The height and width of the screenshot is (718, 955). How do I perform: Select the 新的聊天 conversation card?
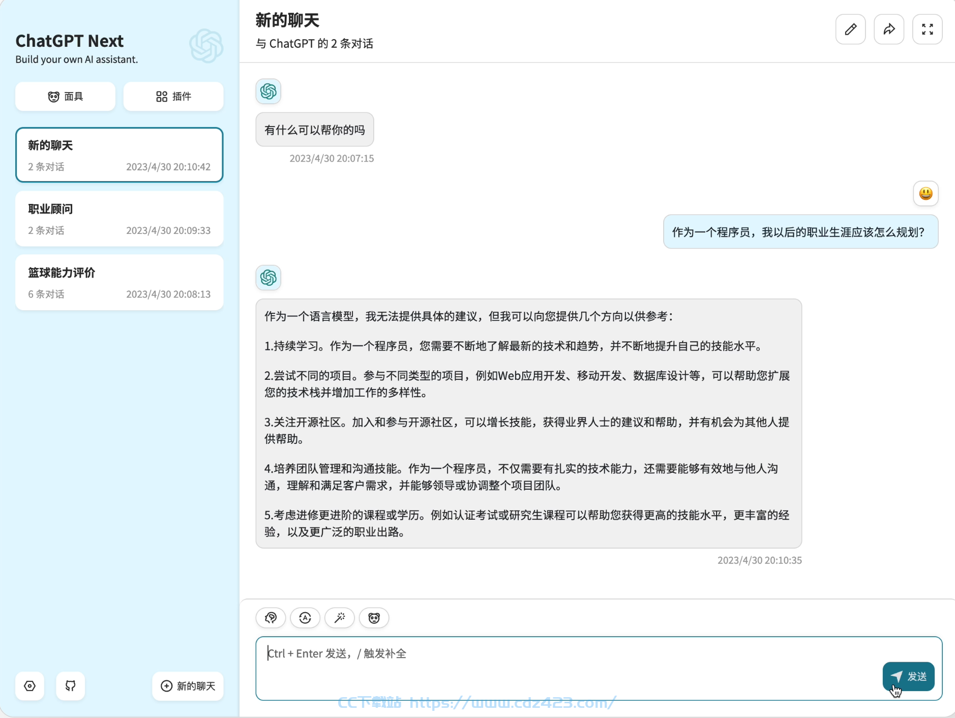tap(120, 155)
